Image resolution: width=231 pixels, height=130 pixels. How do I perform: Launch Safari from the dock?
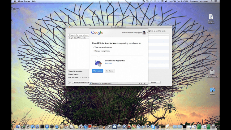pyautogui.click(x=57, y=126)
